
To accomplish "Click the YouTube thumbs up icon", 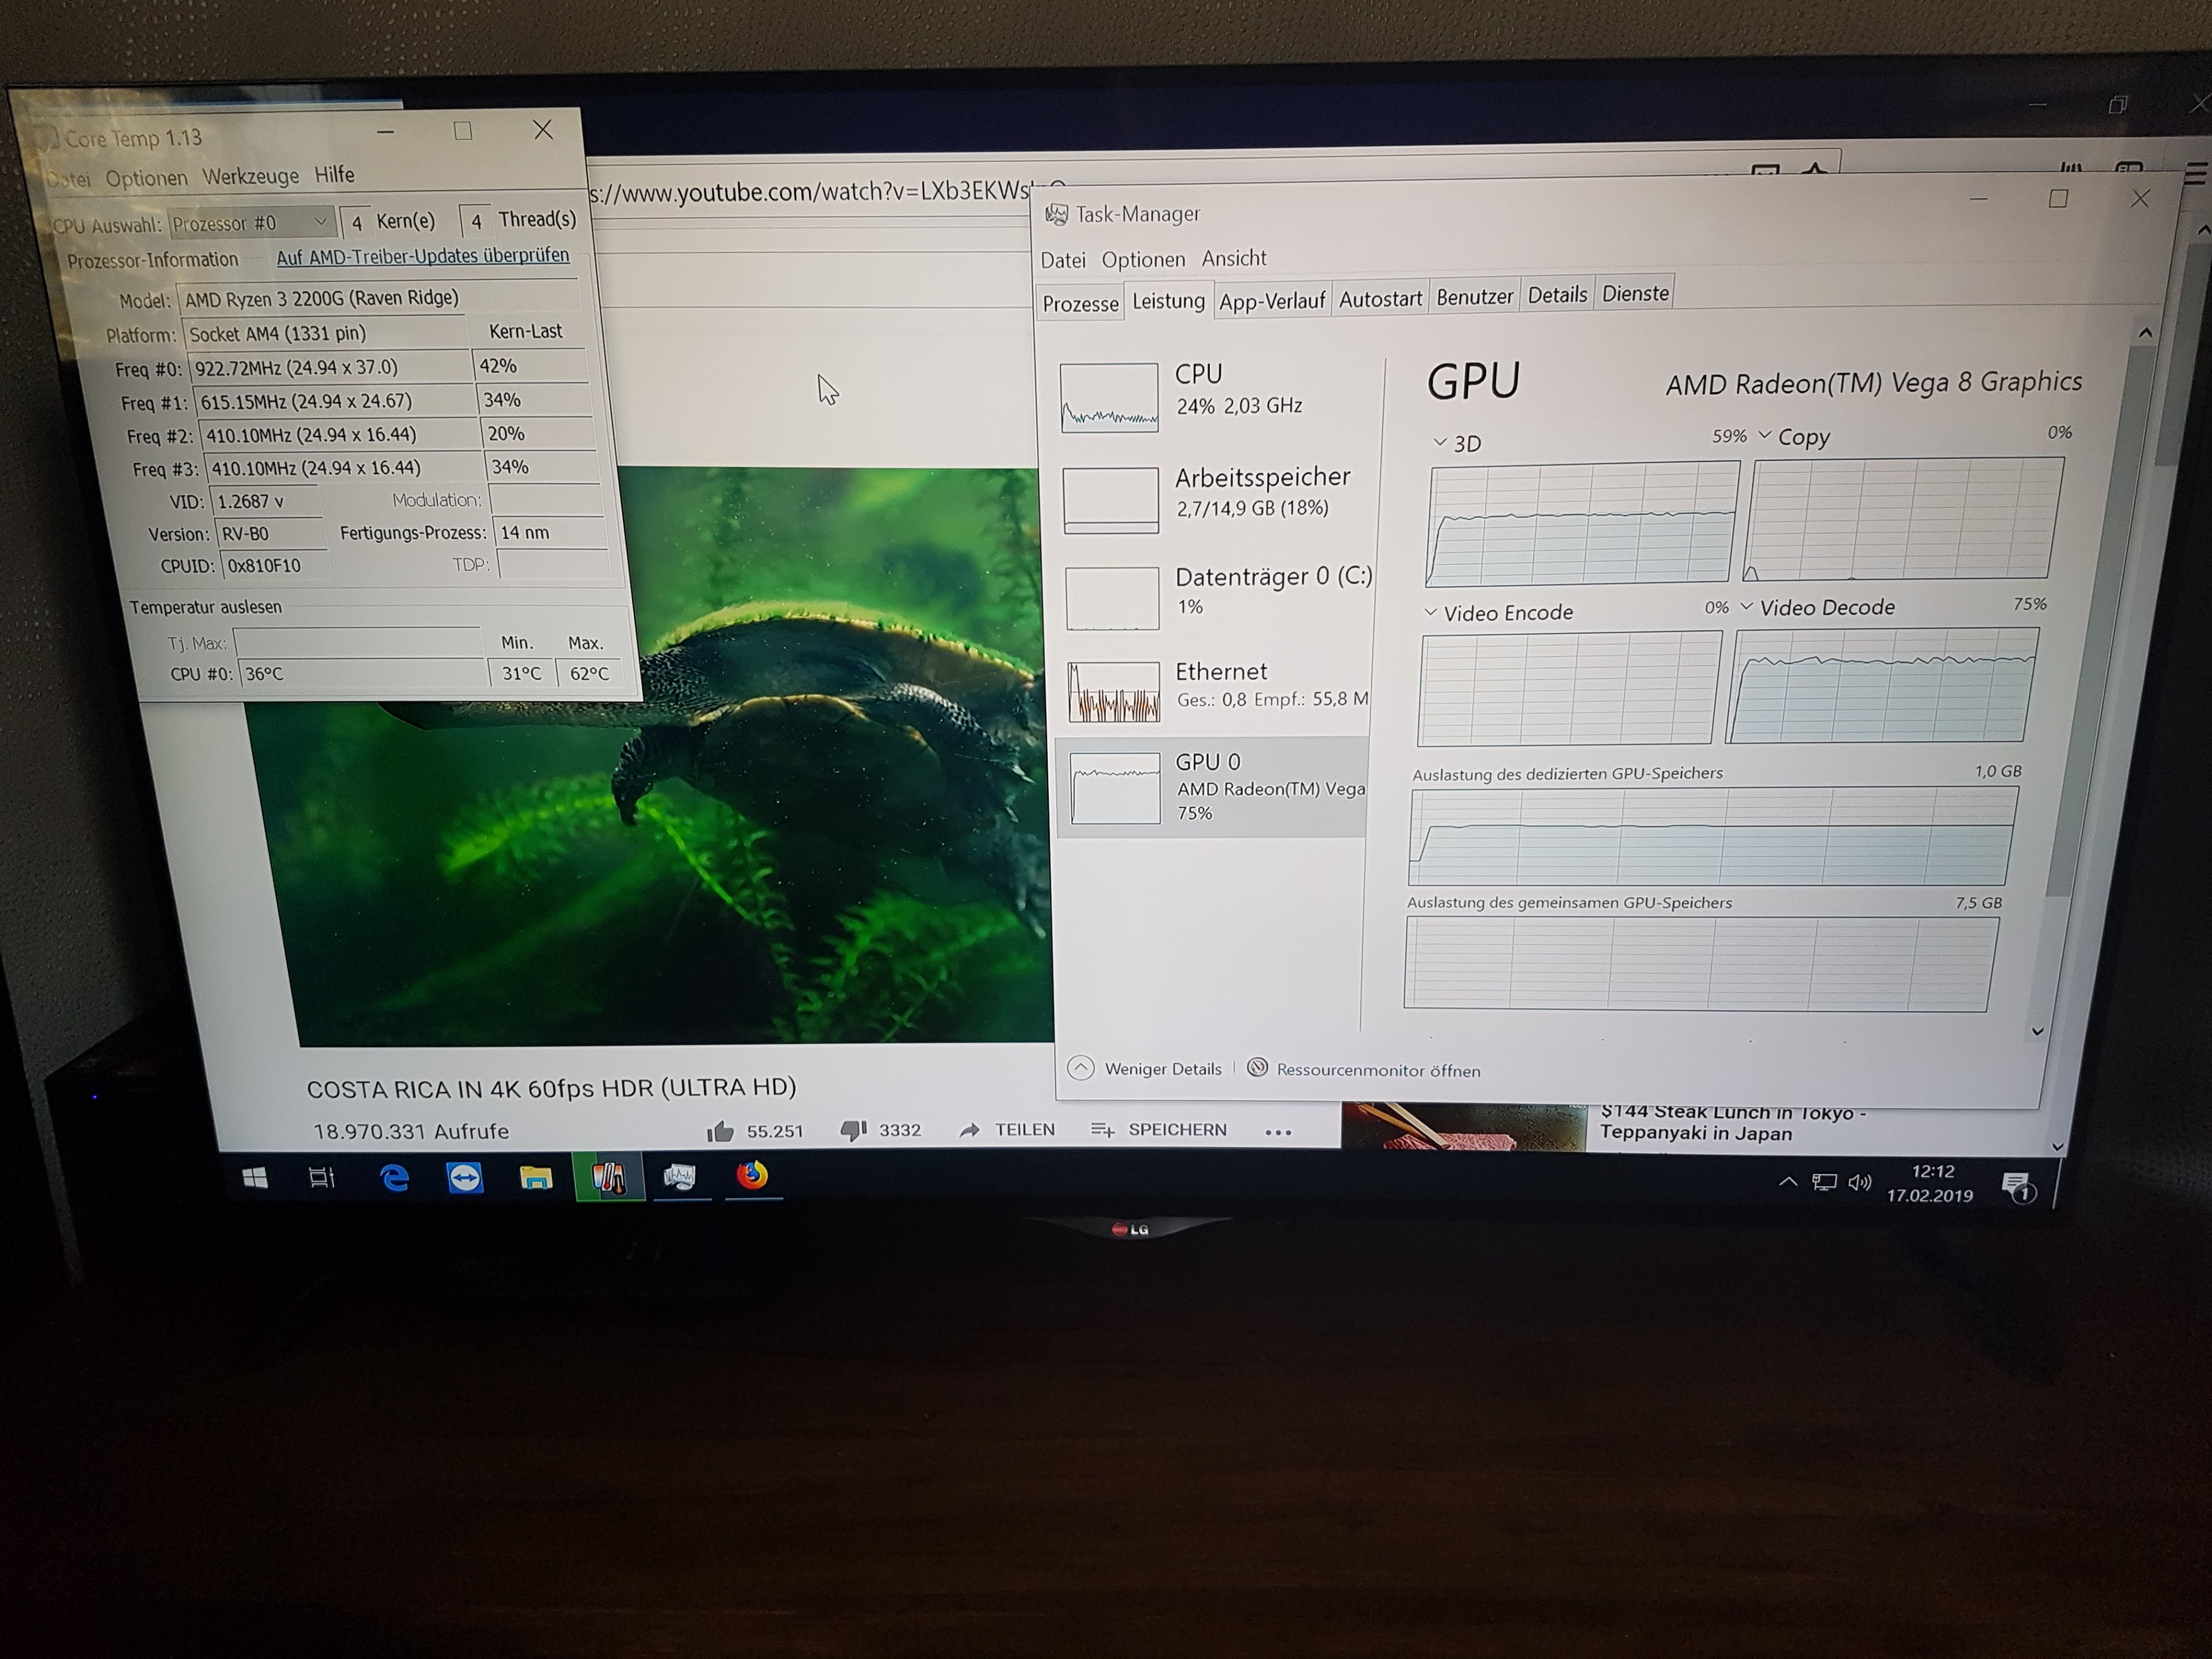I will pos(720,1131).
